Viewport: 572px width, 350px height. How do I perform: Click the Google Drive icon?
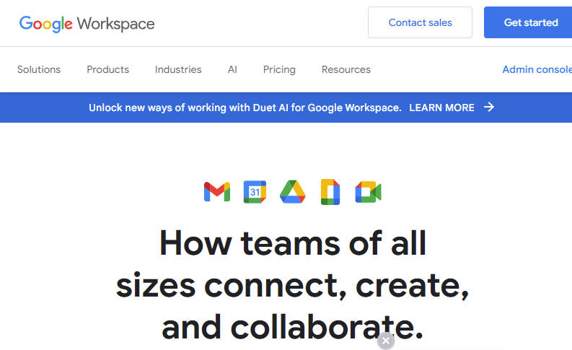point(293,192)
